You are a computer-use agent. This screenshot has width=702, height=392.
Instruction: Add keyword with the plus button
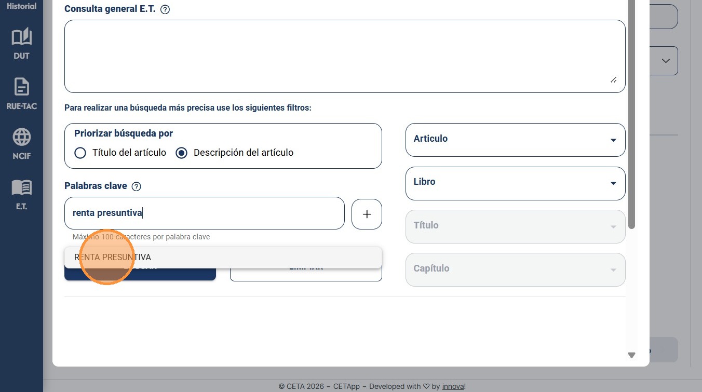[x=367, y=214]
